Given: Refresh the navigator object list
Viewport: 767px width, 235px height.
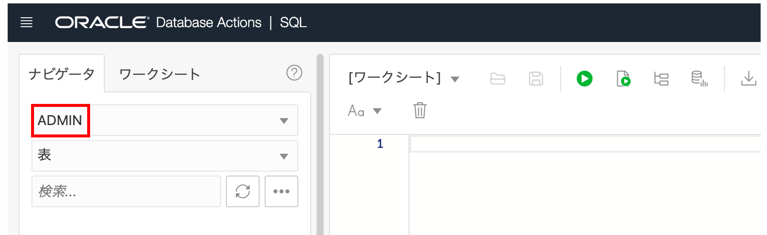Looking at the screenshot, I should [x=243, y=191].
